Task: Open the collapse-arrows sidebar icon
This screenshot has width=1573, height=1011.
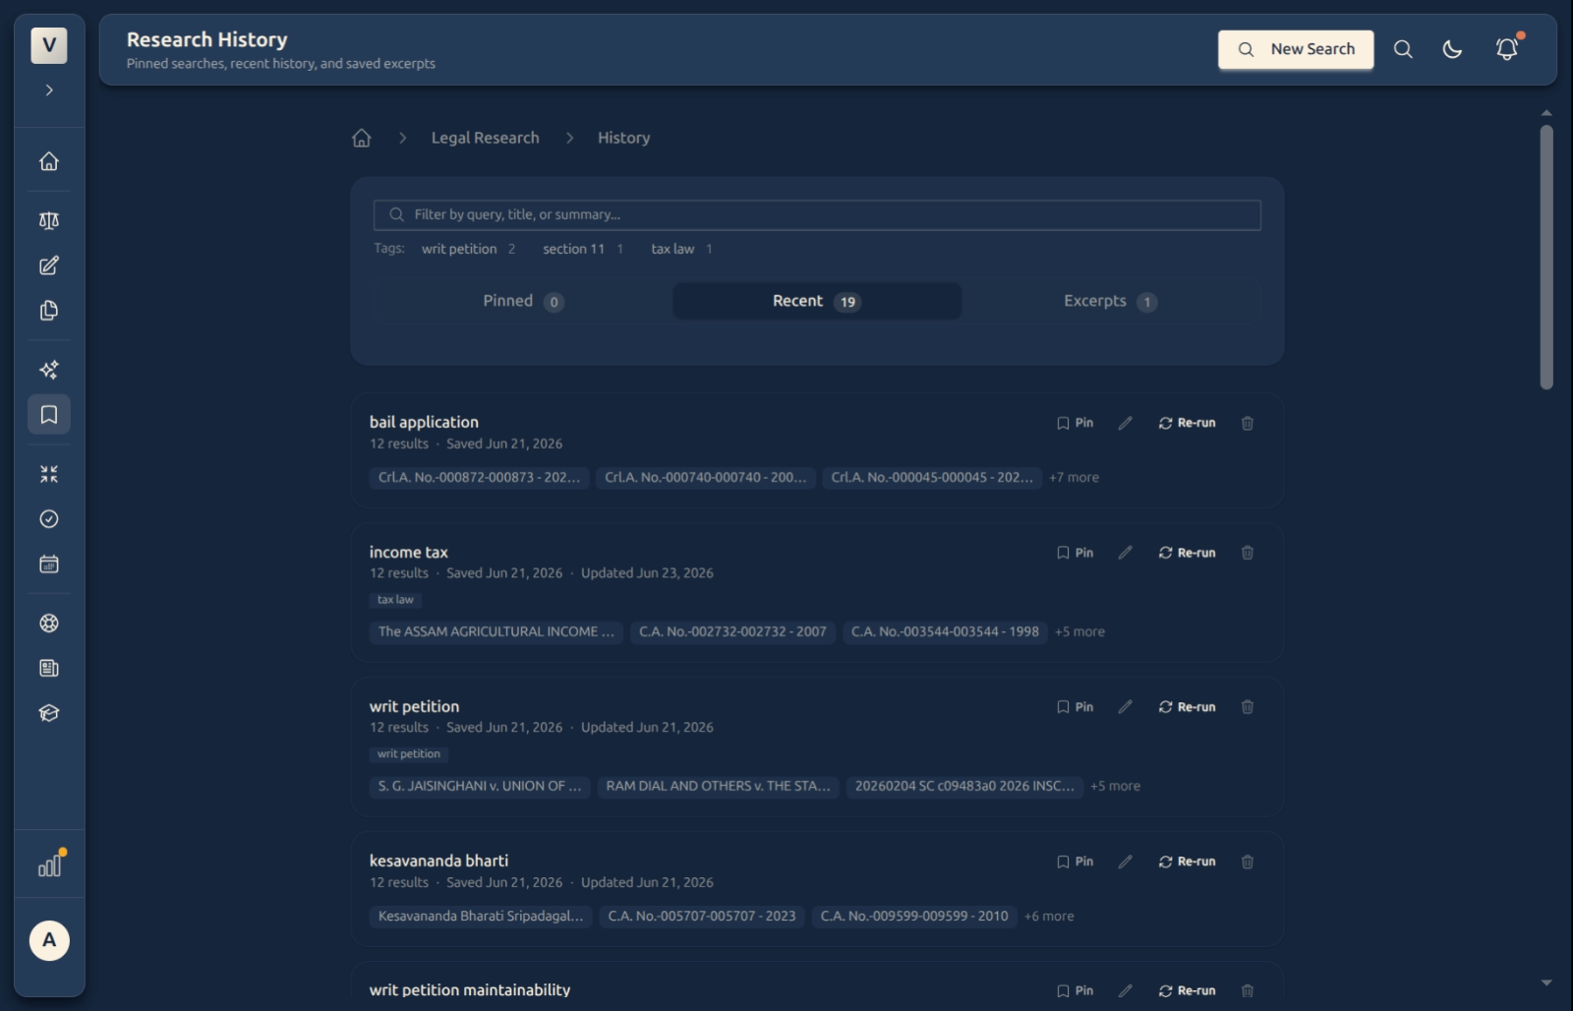Action: tap(49, 474)
